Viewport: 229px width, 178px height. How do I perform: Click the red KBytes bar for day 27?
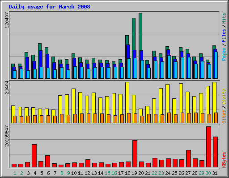[188, 158]
